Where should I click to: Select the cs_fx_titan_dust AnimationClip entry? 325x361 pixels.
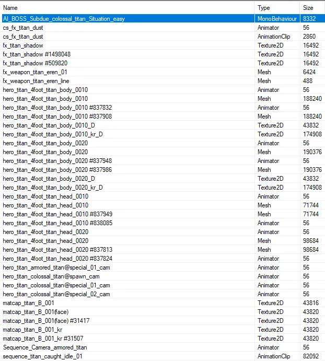coord(23,37)
